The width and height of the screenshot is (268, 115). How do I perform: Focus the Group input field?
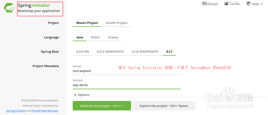coord(126,71)
